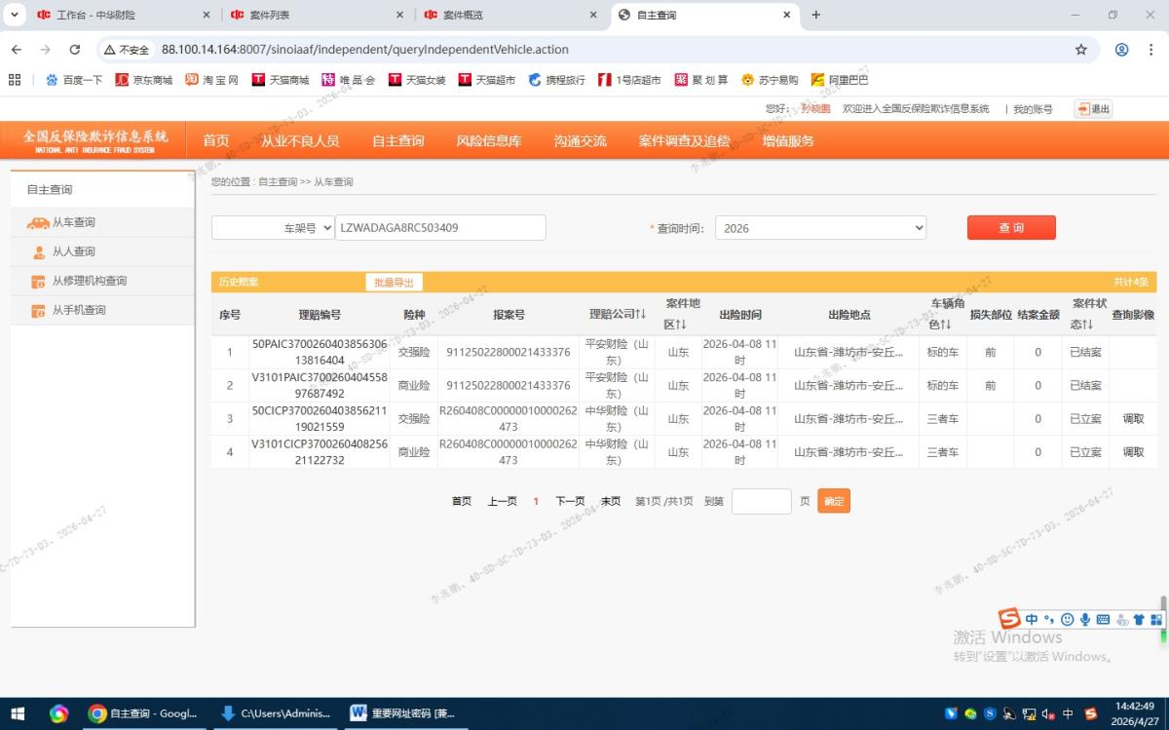The image size is (1169, 730).
Task: Open 百度一下 bookmark
Action: [x=73, y=80]
